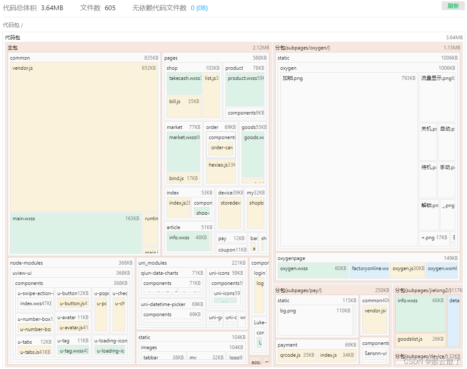Select the u-tag.wxss block
The height and width of the screenshot is (369, 467).
coord(73,350)
